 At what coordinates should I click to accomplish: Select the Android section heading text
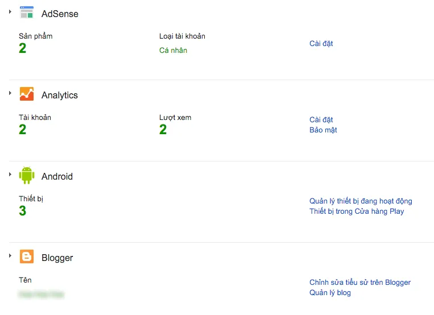57,176
